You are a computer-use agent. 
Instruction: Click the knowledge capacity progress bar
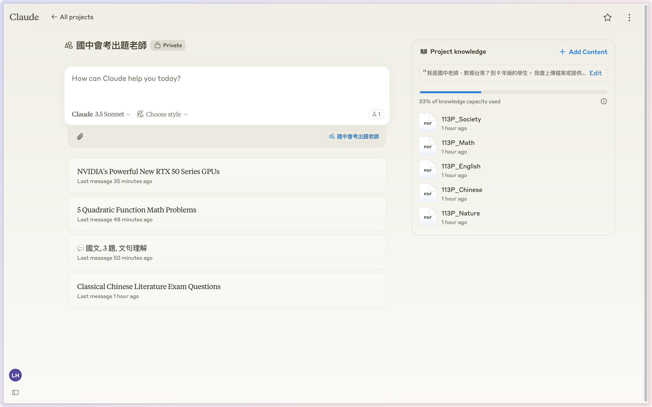513,92
